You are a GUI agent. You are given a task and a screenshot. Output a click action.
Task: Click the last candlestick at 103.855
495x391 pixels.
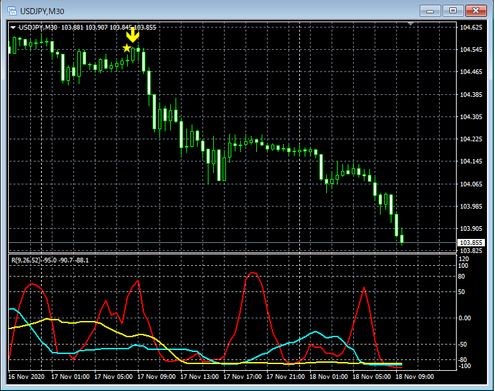(x=402, y=238)
